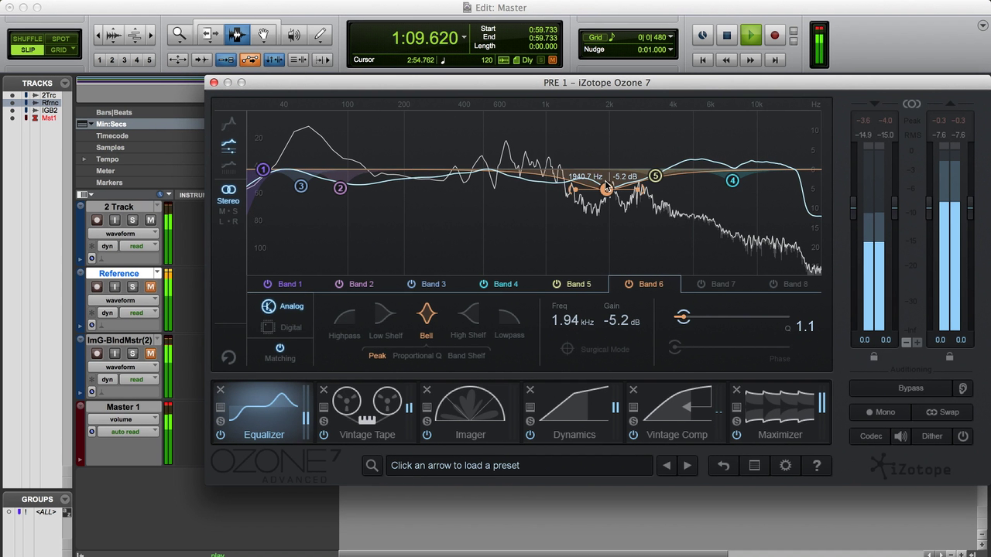Click the Rewind button

click(x=726, y=60)
